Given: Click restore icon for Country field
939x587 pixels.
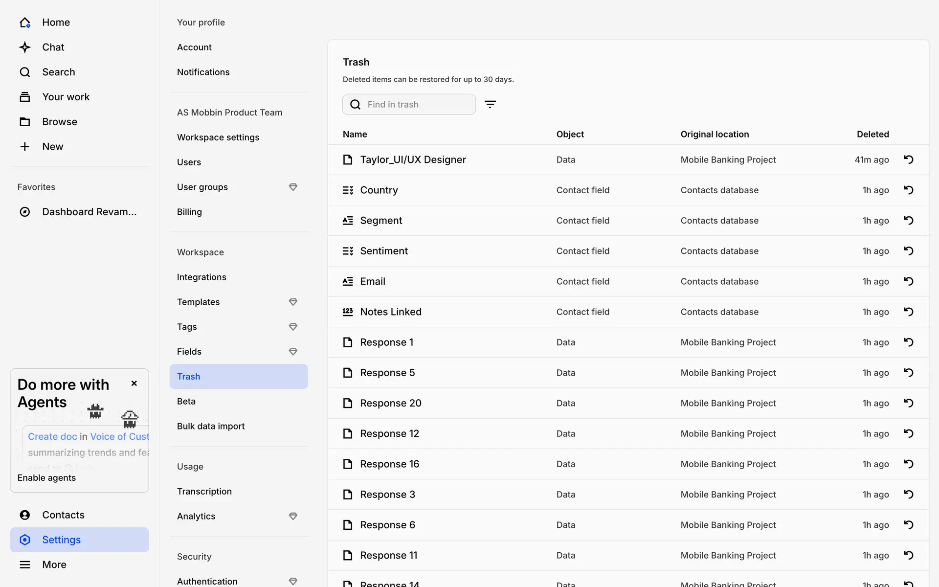Looking at the screenshot, I should (909, 190).
